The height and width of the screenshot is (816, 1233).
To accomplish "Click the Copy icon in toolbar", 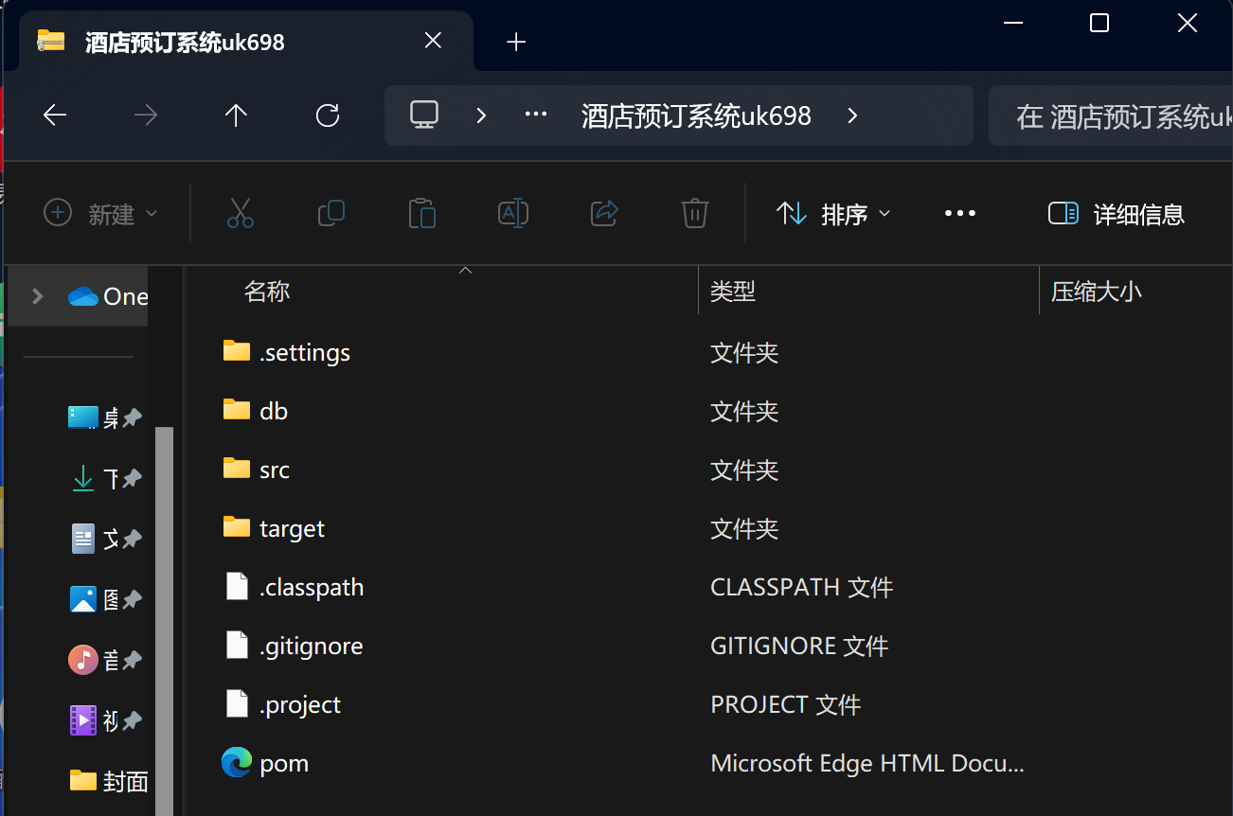I will click(x=331, y=213).
